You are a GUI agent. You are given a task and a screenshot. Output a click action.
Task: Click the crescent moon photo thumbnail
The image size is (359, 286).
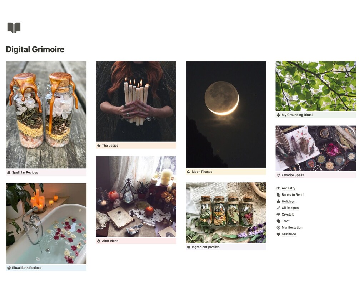point(226,114)
